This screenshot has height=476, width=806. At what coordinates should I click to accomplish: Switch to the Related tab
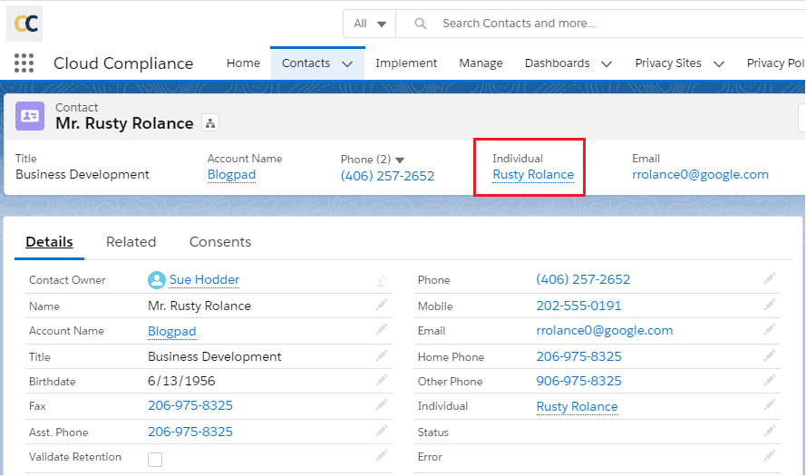pos(131,242)
